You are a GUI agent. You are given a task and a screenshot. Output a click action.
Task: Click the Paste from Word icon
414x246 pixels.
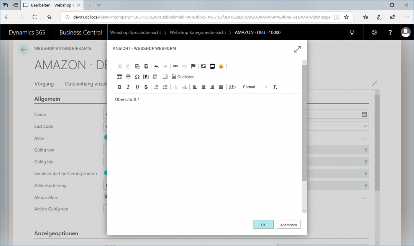[x=146, y=66]
